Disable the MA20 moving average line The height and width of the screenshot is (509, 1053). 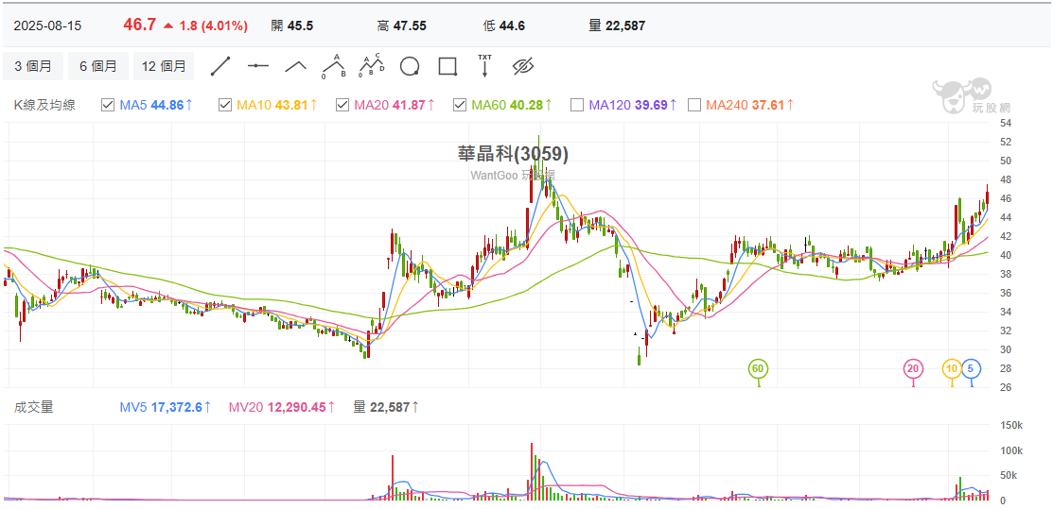pyautogui.click(x=342, y=105)
